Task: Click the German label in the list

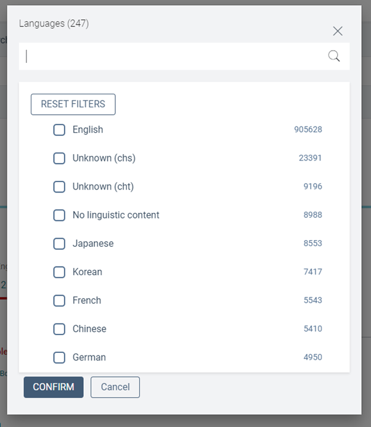Action: pyautogui.click(x=89, y=357)
